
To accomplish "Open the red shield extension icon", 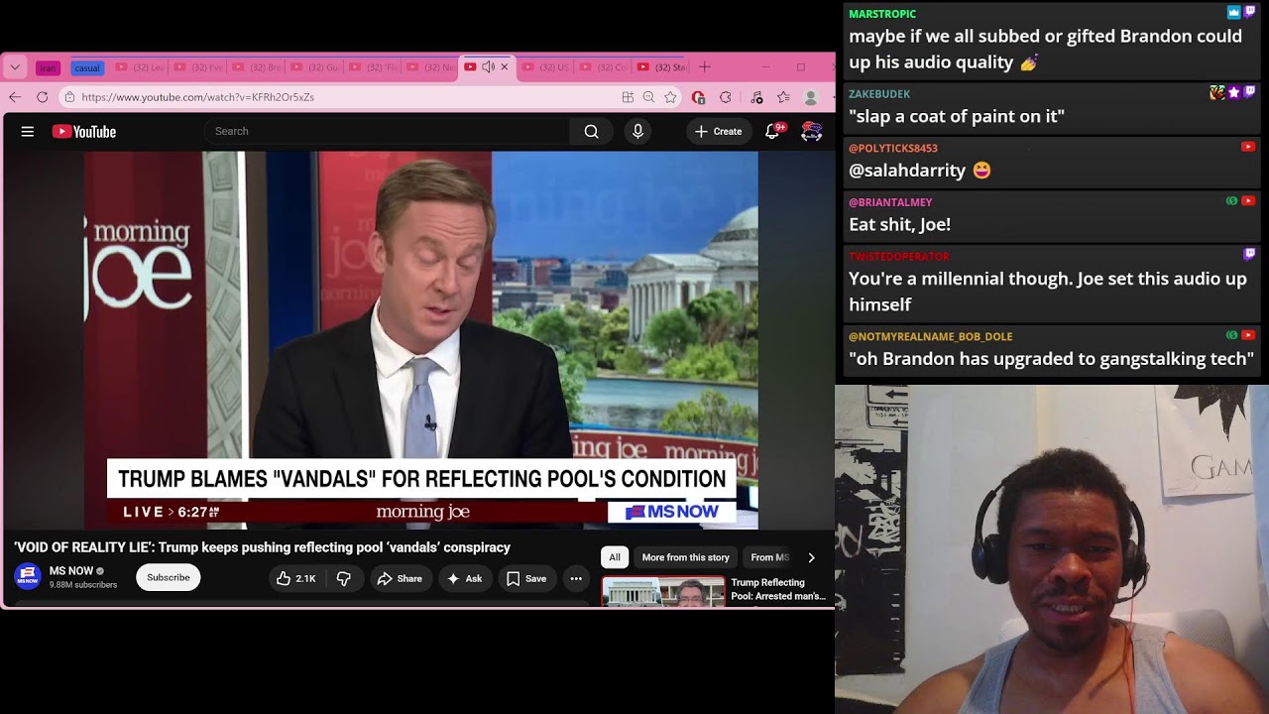I will (698, 97).
